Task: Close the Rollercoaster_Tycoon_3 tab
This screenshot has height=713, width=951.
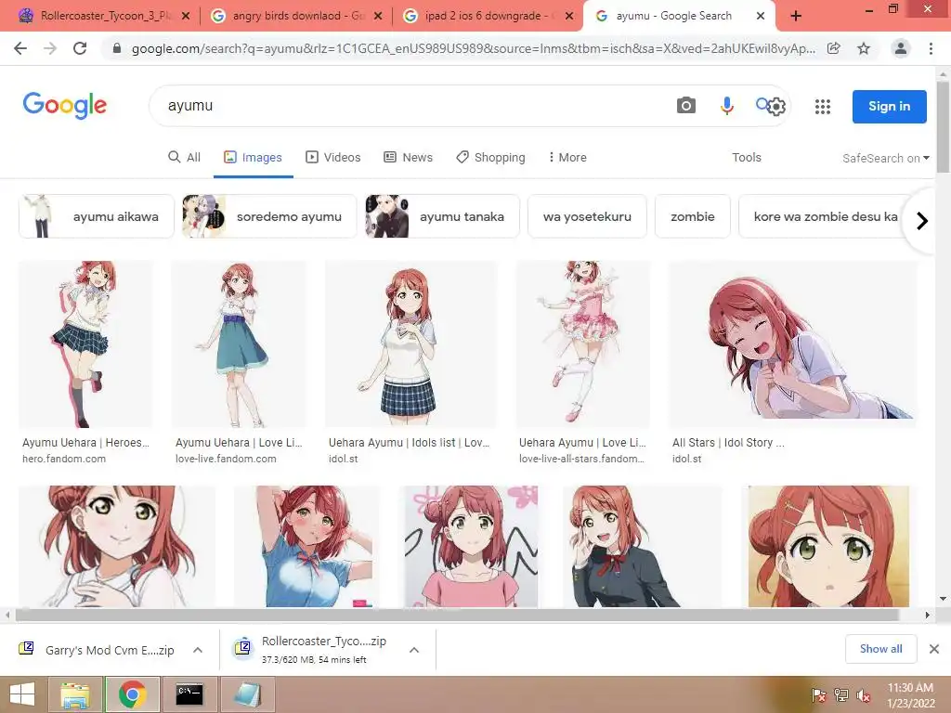Action: 186,17
